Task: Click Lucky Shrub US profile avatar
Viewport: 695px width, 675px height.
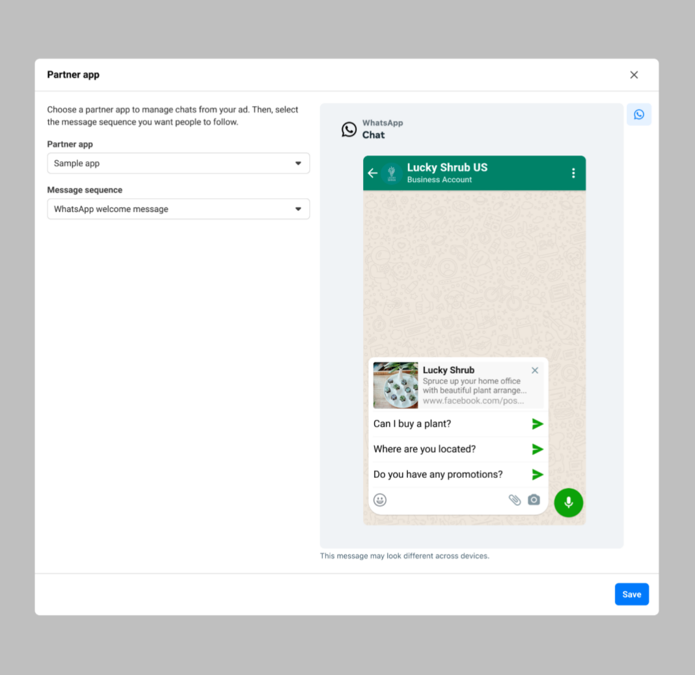Action: tap(391, 173)
